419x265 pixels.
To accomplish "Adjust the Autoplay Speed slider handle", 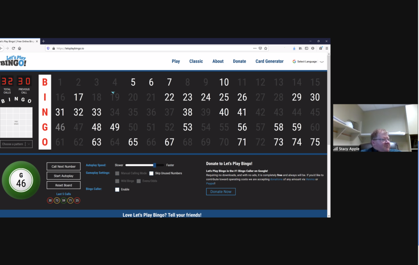I will tap(154, 165).
